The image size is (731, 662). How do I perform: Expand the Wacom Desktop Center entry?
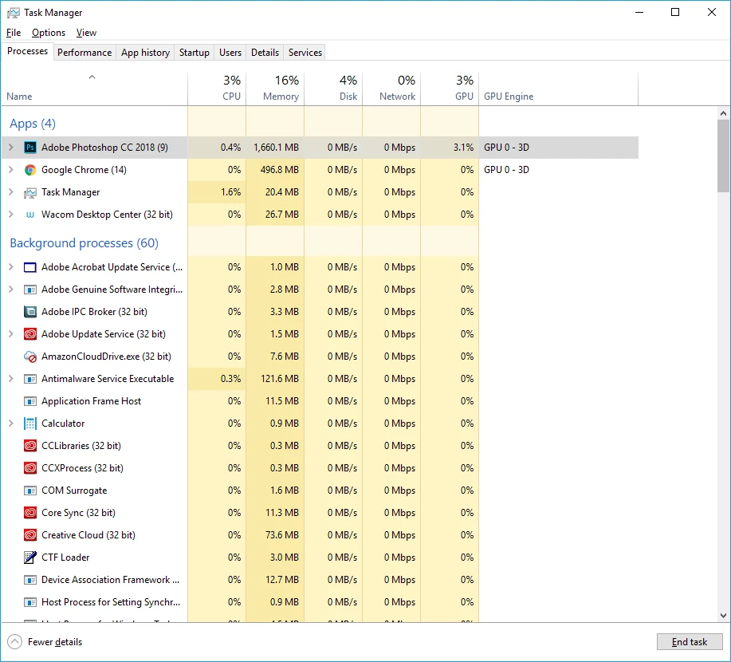click(x=10, y=215)
